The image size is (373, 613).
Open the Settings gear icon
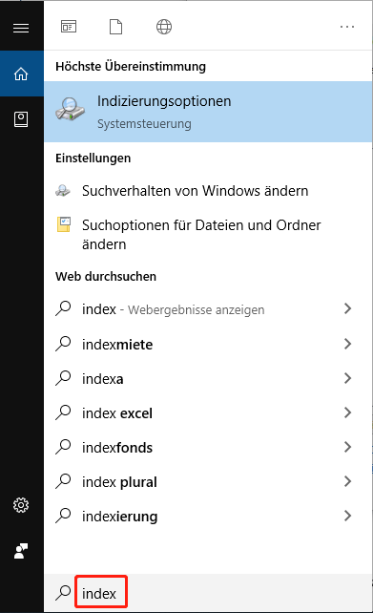(x=21, y=505)
